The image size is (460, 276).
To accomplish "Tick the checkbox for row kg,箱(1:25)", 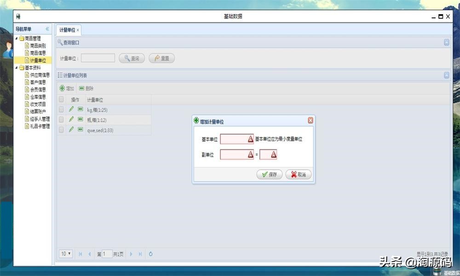I will coord(61,110).
